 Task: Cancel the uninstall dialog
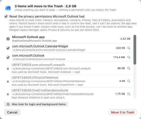[x=12, y=112]
